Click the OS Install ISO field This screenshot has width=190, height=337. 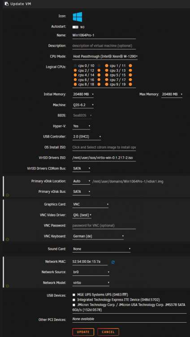104,147
